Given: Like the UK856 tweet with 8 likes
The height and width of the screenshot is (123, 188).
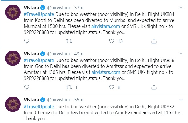Looking at the screenshot, I should tap(112, 87).
